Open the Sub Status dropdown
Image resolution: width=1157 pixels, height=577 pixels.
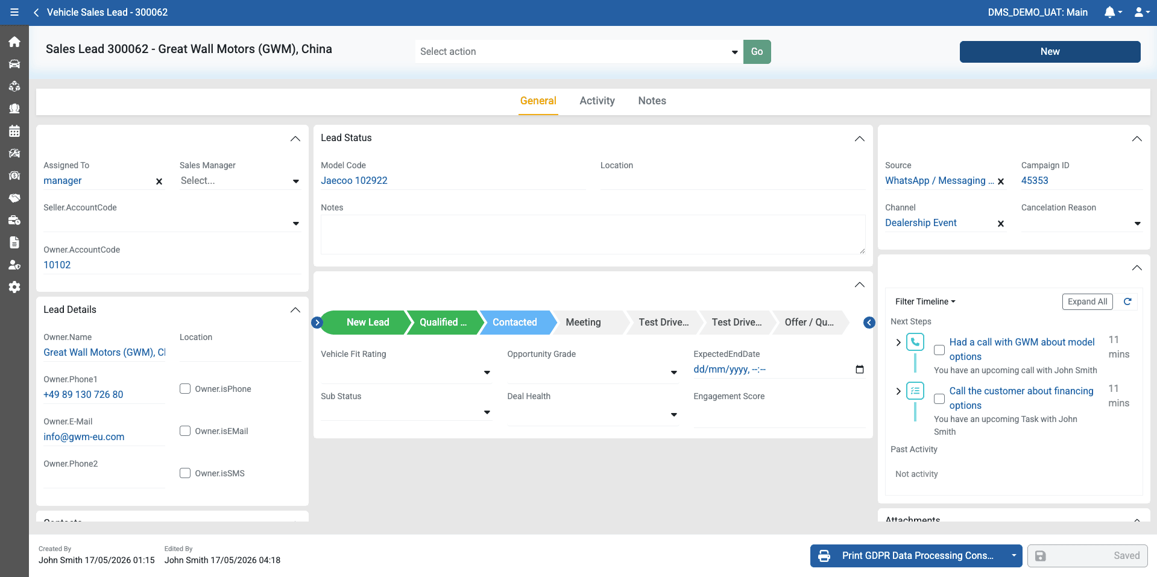coord(406,412)
